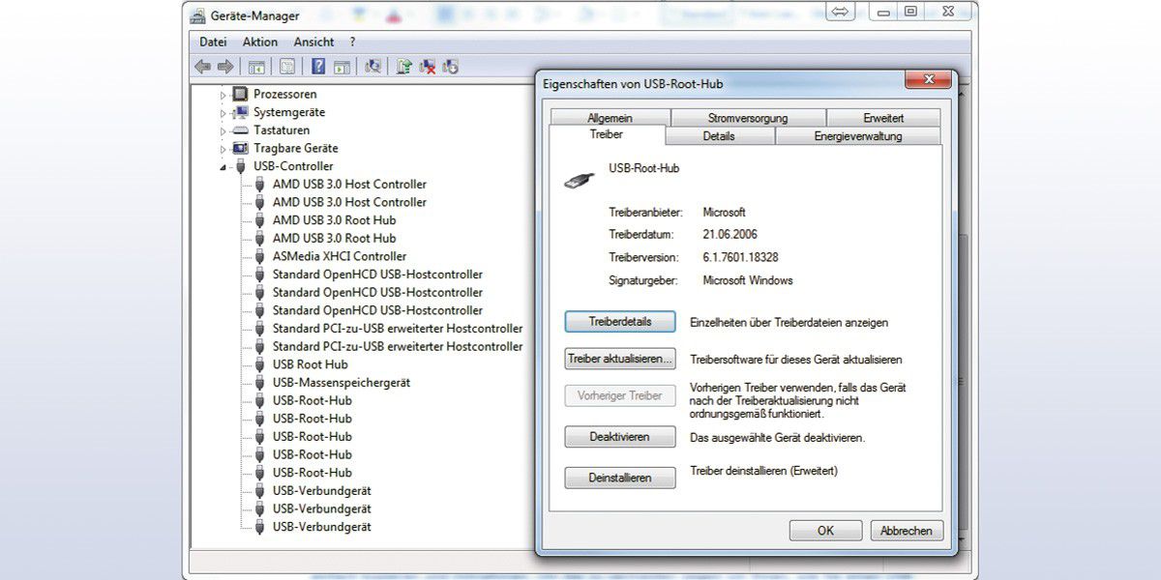This screenshot has width=1161, height=580.
Task: Scan for hardware changes icon
Action: [x=372, y=67]
